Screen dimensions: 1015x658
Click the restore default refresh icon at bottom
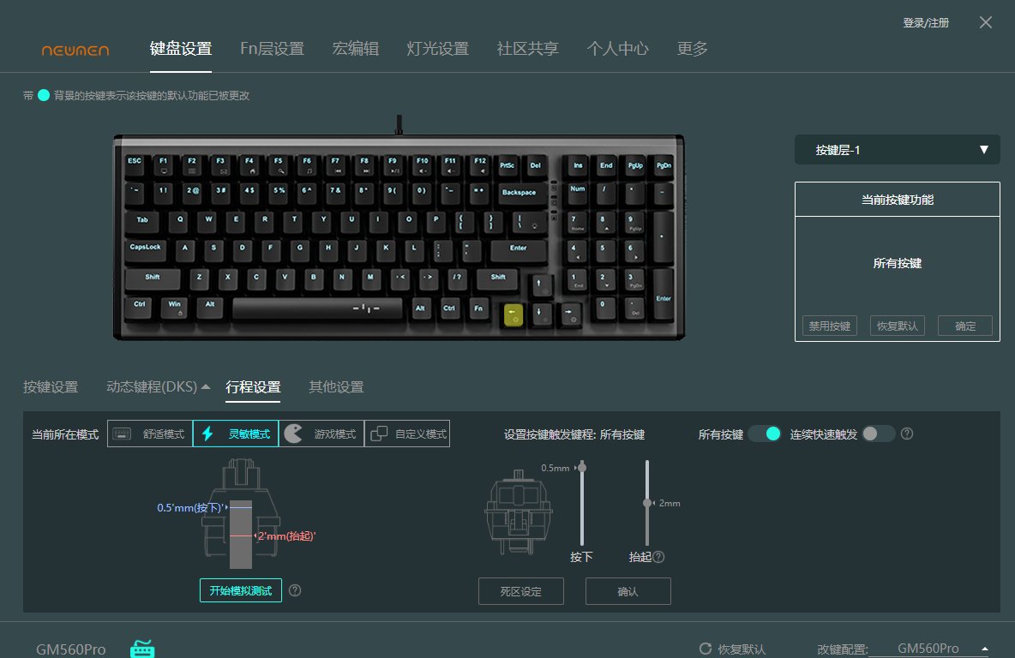tap(706, 649)
